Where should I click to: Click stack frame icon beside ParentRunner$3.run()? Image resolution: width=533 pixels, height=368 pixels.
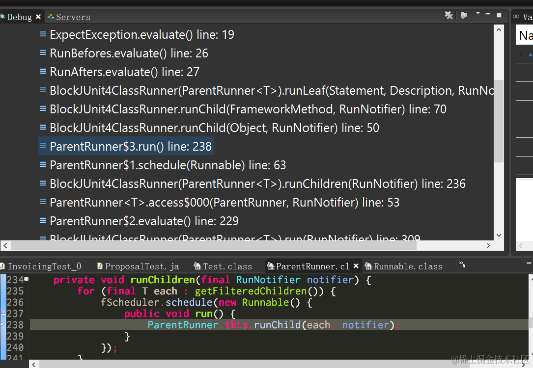(43, 146)
